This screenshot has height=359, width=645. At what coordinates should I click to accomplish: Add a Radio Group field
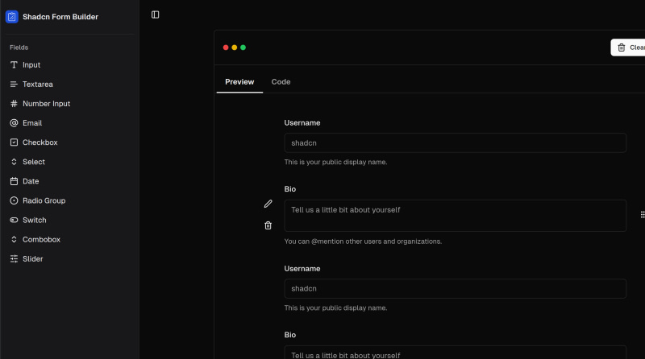click(44, 200)
